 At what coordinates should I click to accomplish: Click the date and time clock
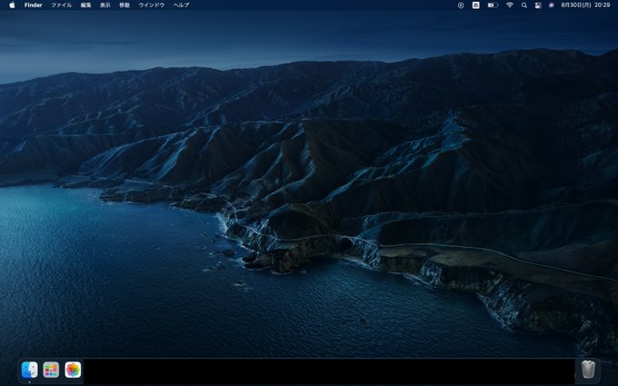(x=585, y=5)
